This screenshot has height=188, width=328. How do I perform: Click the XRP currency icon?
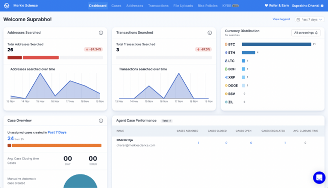[x=226, y=77]
